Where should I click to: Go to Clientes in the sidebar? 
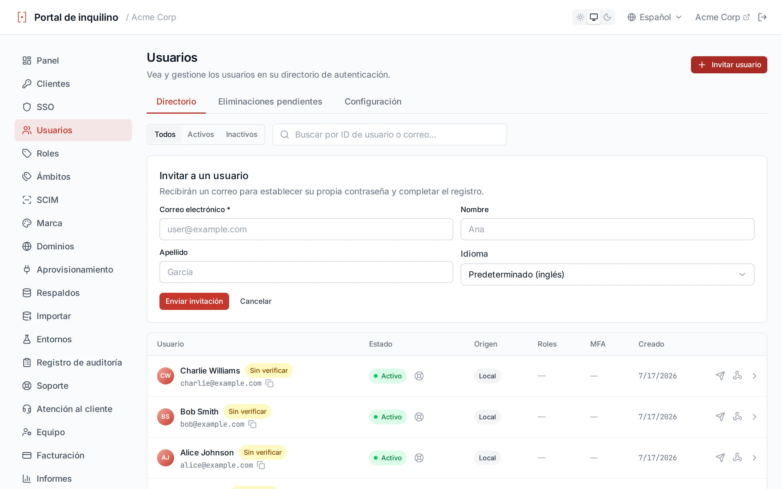(73, 84)
